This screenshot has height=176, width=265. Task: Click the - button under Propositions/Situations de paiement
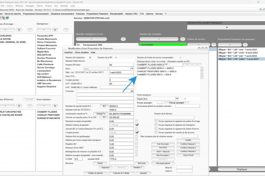click(x=245, y=45)
